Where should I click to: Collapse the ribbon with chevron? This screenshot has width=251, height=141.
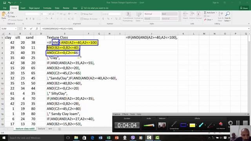click(x=249, y=23)
